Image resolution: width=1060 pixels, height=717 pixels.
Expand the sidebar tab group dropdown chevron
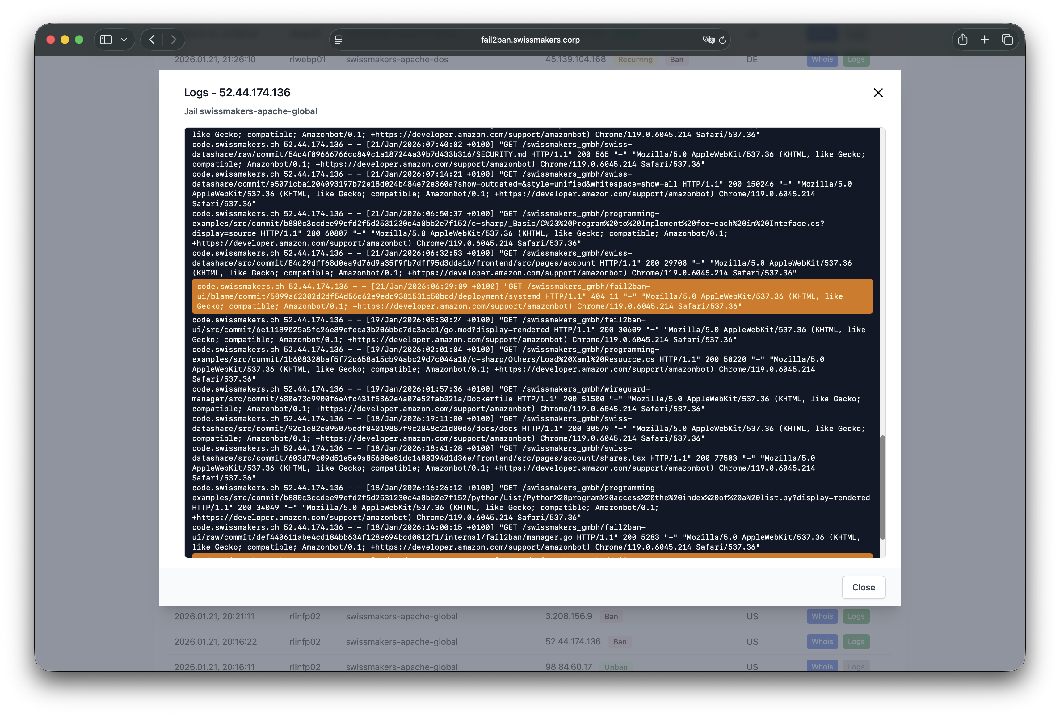124,40
